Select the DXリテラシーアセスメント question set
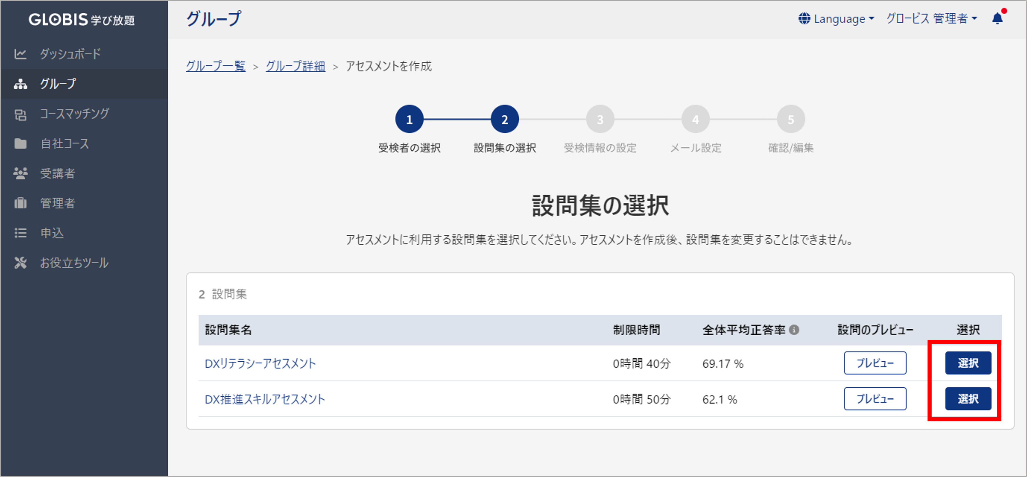The width and height of the screenshot is (1027, 477). [x=968, y=363]
